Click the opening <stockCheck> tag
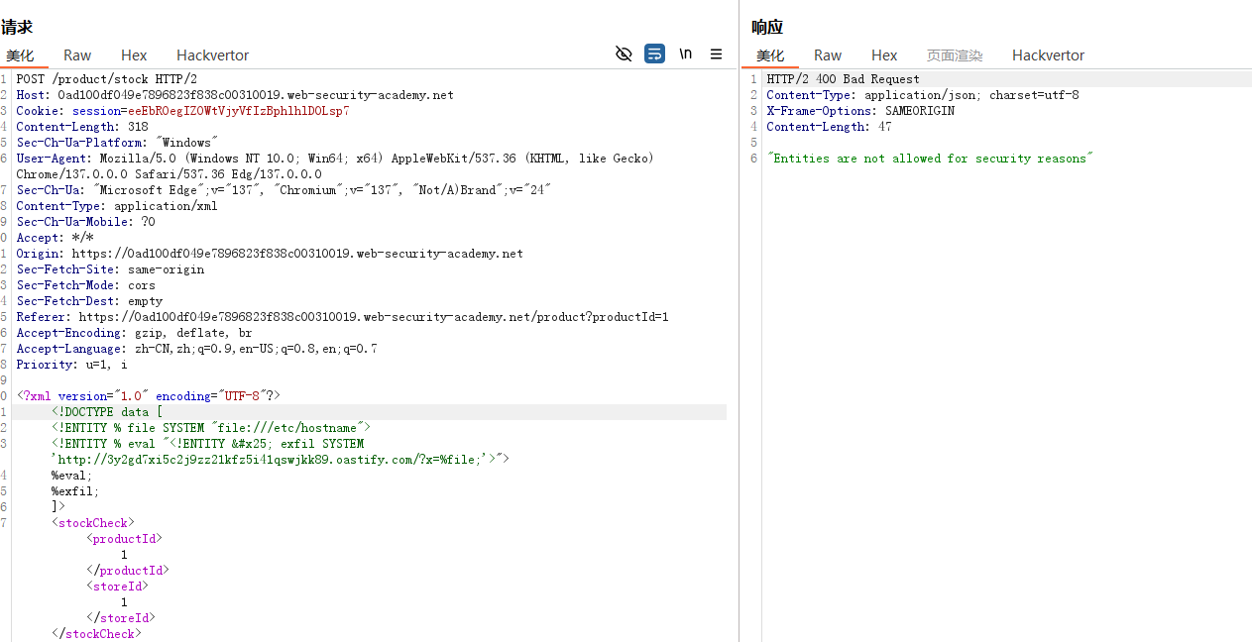1252x642 pixels. [93, 523]
